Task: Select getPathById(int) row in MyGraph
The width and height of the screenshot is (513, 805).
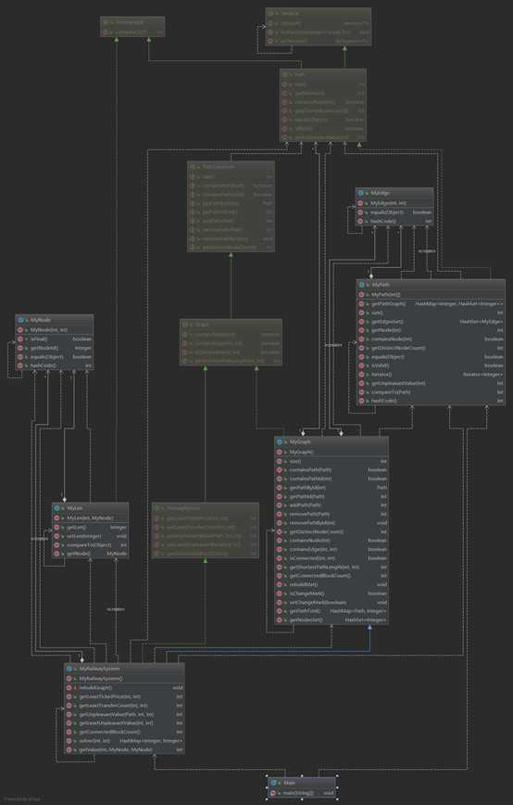Action: coord(332,488)
